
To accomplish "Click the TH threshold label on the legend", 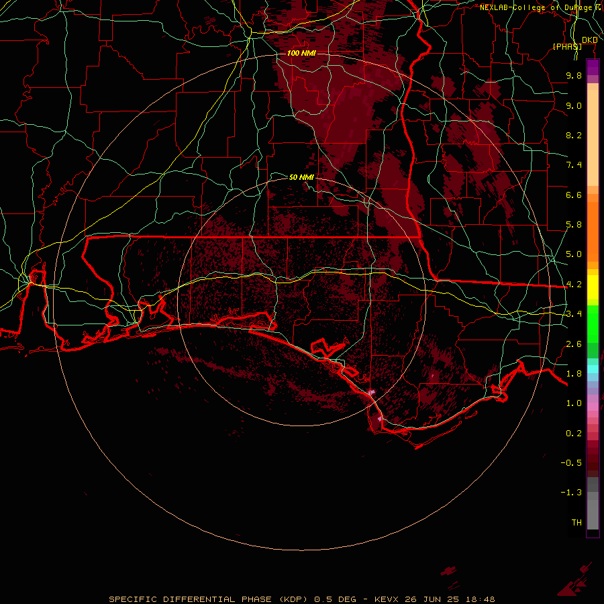I will pyautogui.click(x=576, y=523).
